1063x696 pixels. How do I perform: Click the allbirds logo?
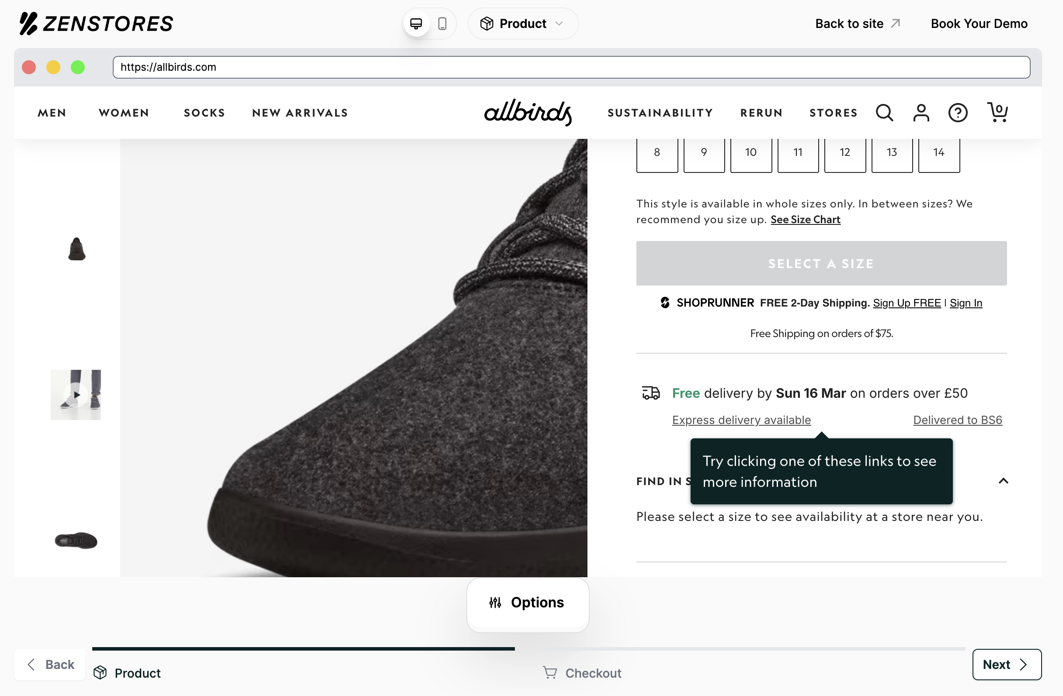click(528, 113)
